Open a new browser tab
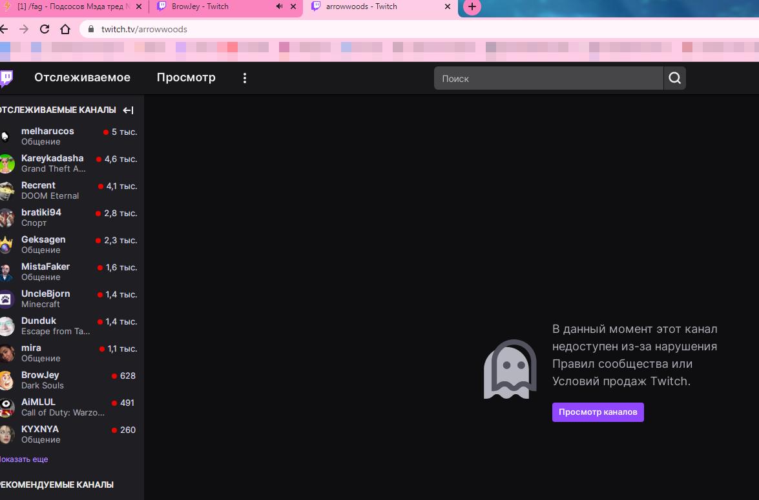 tap(472, 6)
